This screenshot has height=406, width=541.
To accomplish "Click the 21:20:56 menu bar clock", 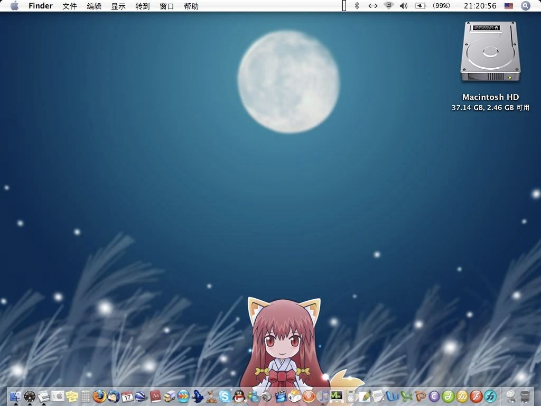I will [x=480, y=6].
